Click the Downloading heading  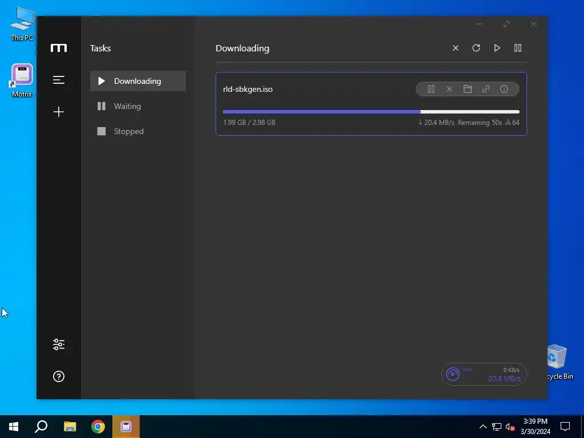(242, 48)
